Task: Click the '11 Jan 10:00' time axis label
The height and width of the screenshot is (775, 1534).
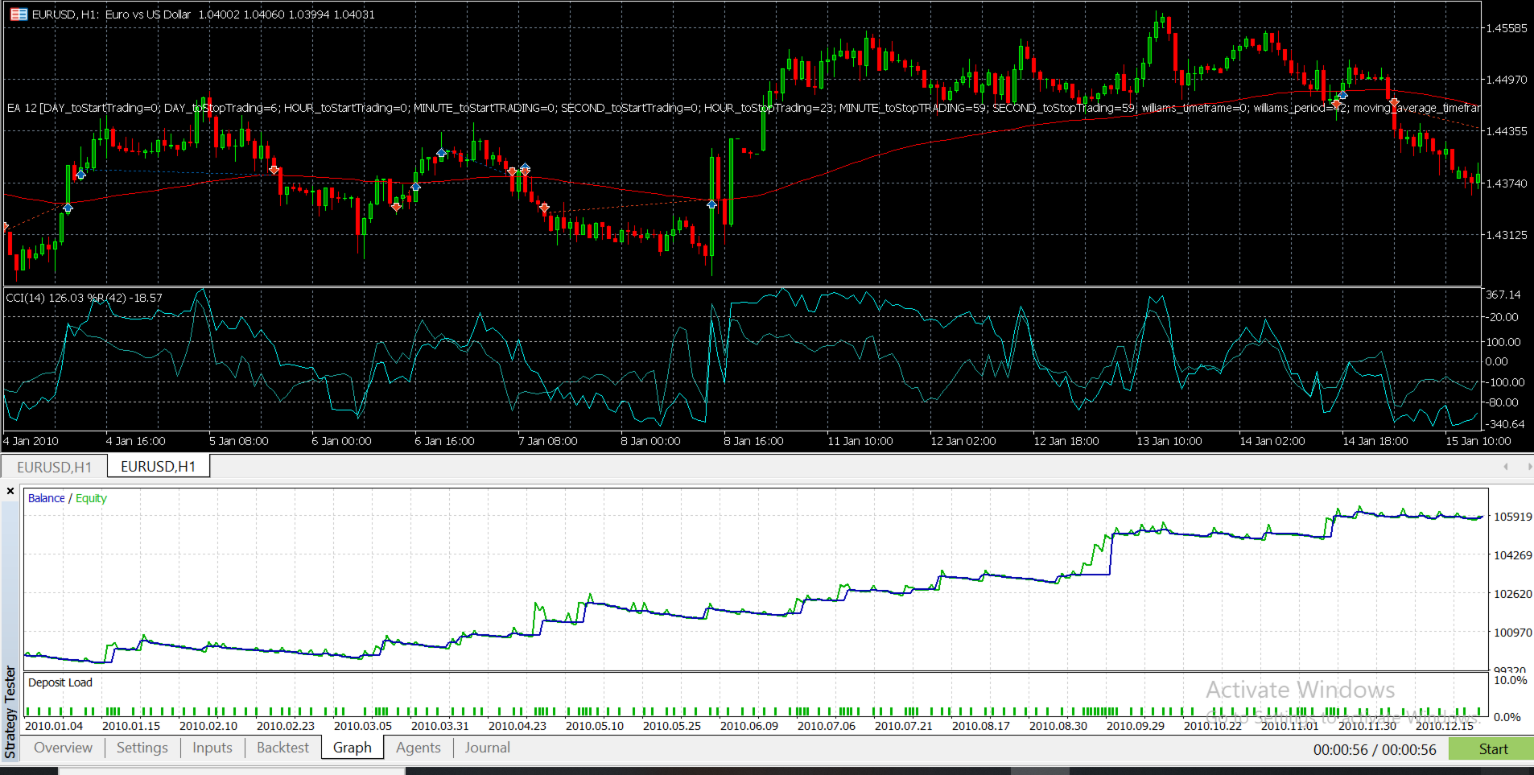Action: pyautogui.click(x=860, y=441)
